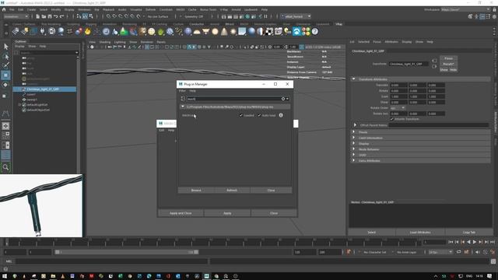Activate the Paint Selection tool in toolbox
The height and width of the screenshot is (280, 498).
point(5,65)
